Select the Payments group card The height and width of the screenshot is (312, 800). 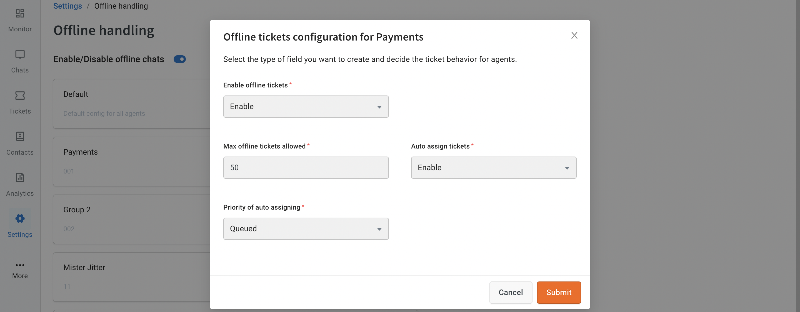tap(132, 162)
